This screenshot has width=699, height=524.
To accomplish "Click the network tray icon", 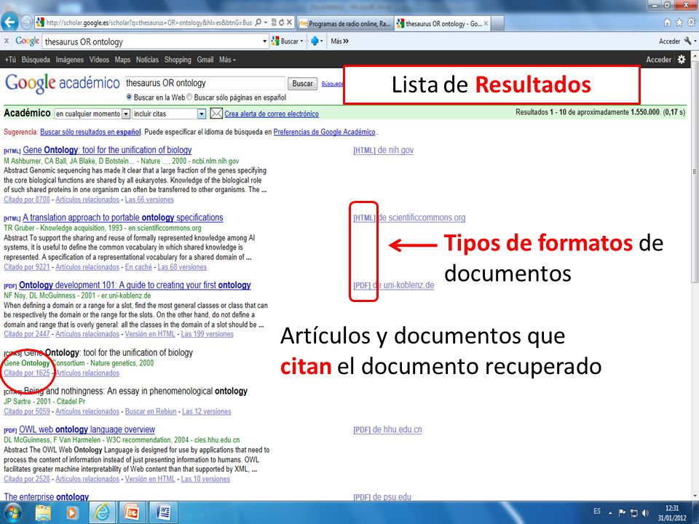I will (634, 513).
